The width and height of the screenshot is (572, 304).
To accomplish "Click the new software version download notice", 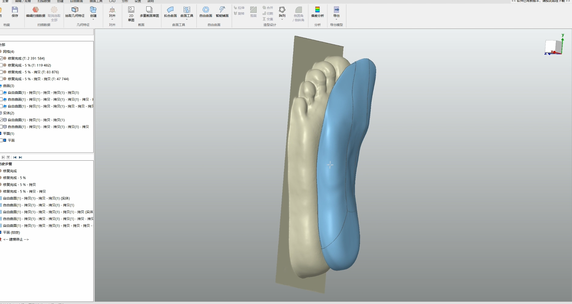I will click(540, 1).
